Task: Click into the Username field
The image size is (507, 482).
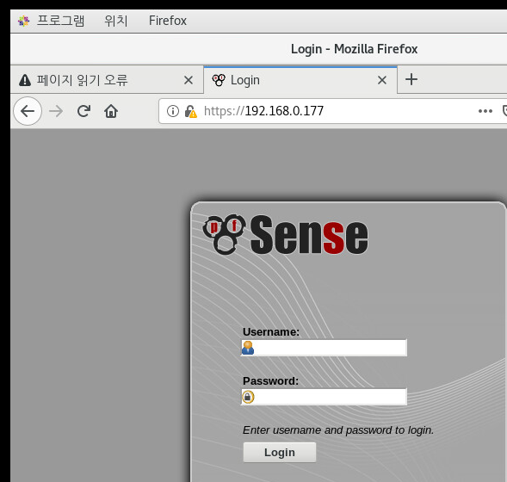Action: [x=324, y=348]
